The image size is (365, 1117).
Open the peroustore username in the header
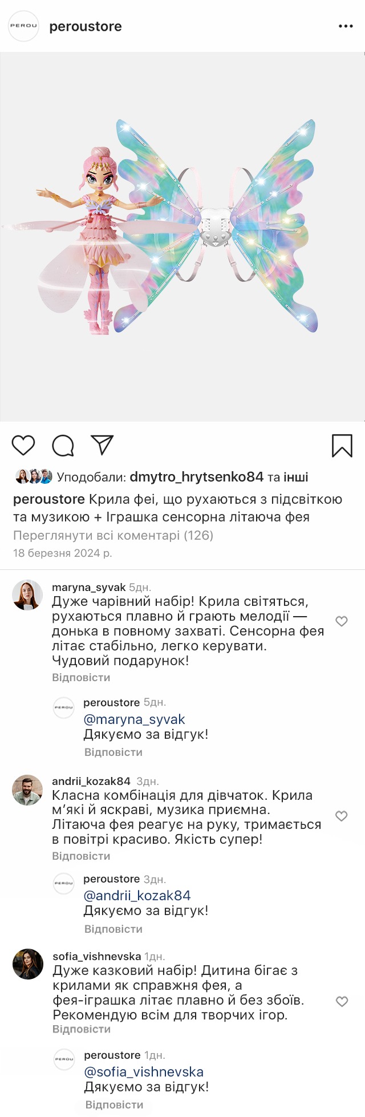click(86, 27)
